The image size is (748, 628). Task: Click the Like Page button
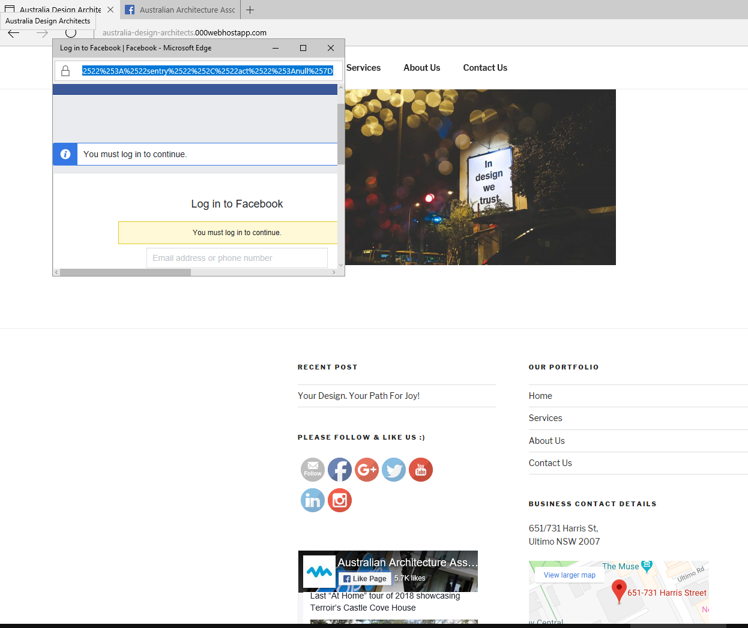365,578
